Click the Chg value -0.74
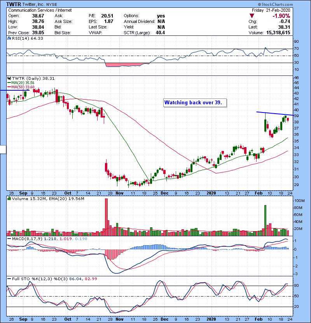This screenshot has width=311, height=323. [x=285, y=21]
